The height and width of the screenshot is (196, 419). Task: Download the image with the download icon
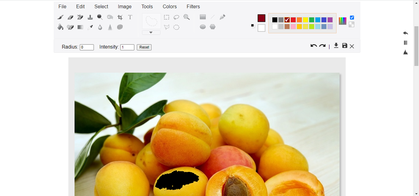pos(336,46)
